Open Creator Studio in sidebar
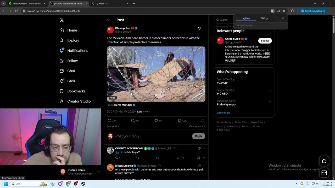335x188 pixels. click(75, 101)
